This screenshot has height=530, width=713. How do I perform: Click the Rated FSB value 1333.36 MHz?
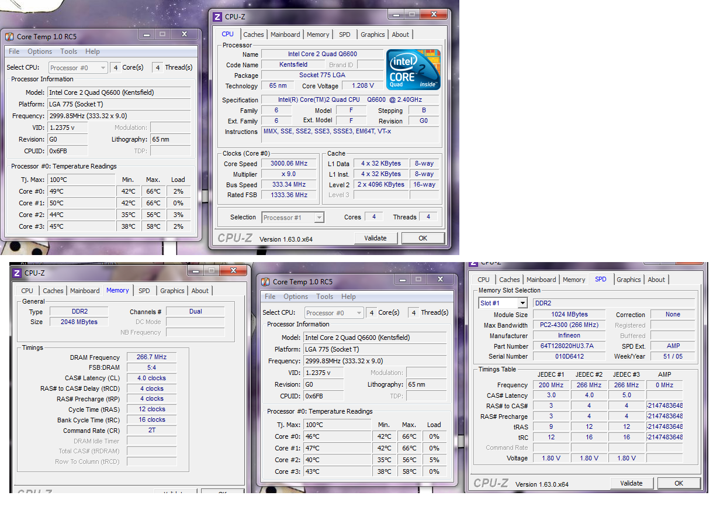289,195
